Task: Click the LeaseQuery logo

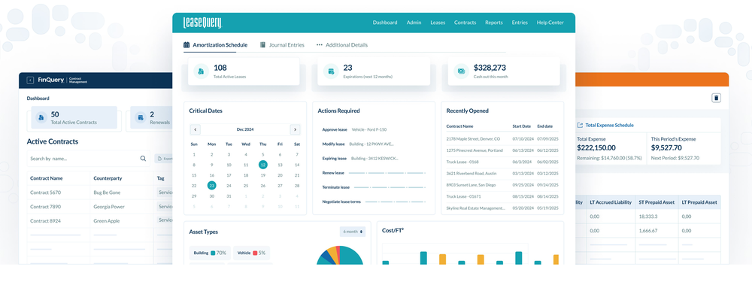Action: point(202,23)
